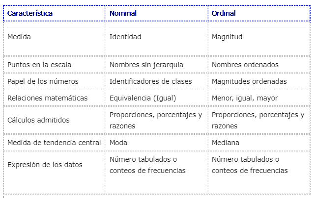Select the Equivalencia (Igual) cell
The width and height of the screenshot is (315, 198).
point(143,98)
